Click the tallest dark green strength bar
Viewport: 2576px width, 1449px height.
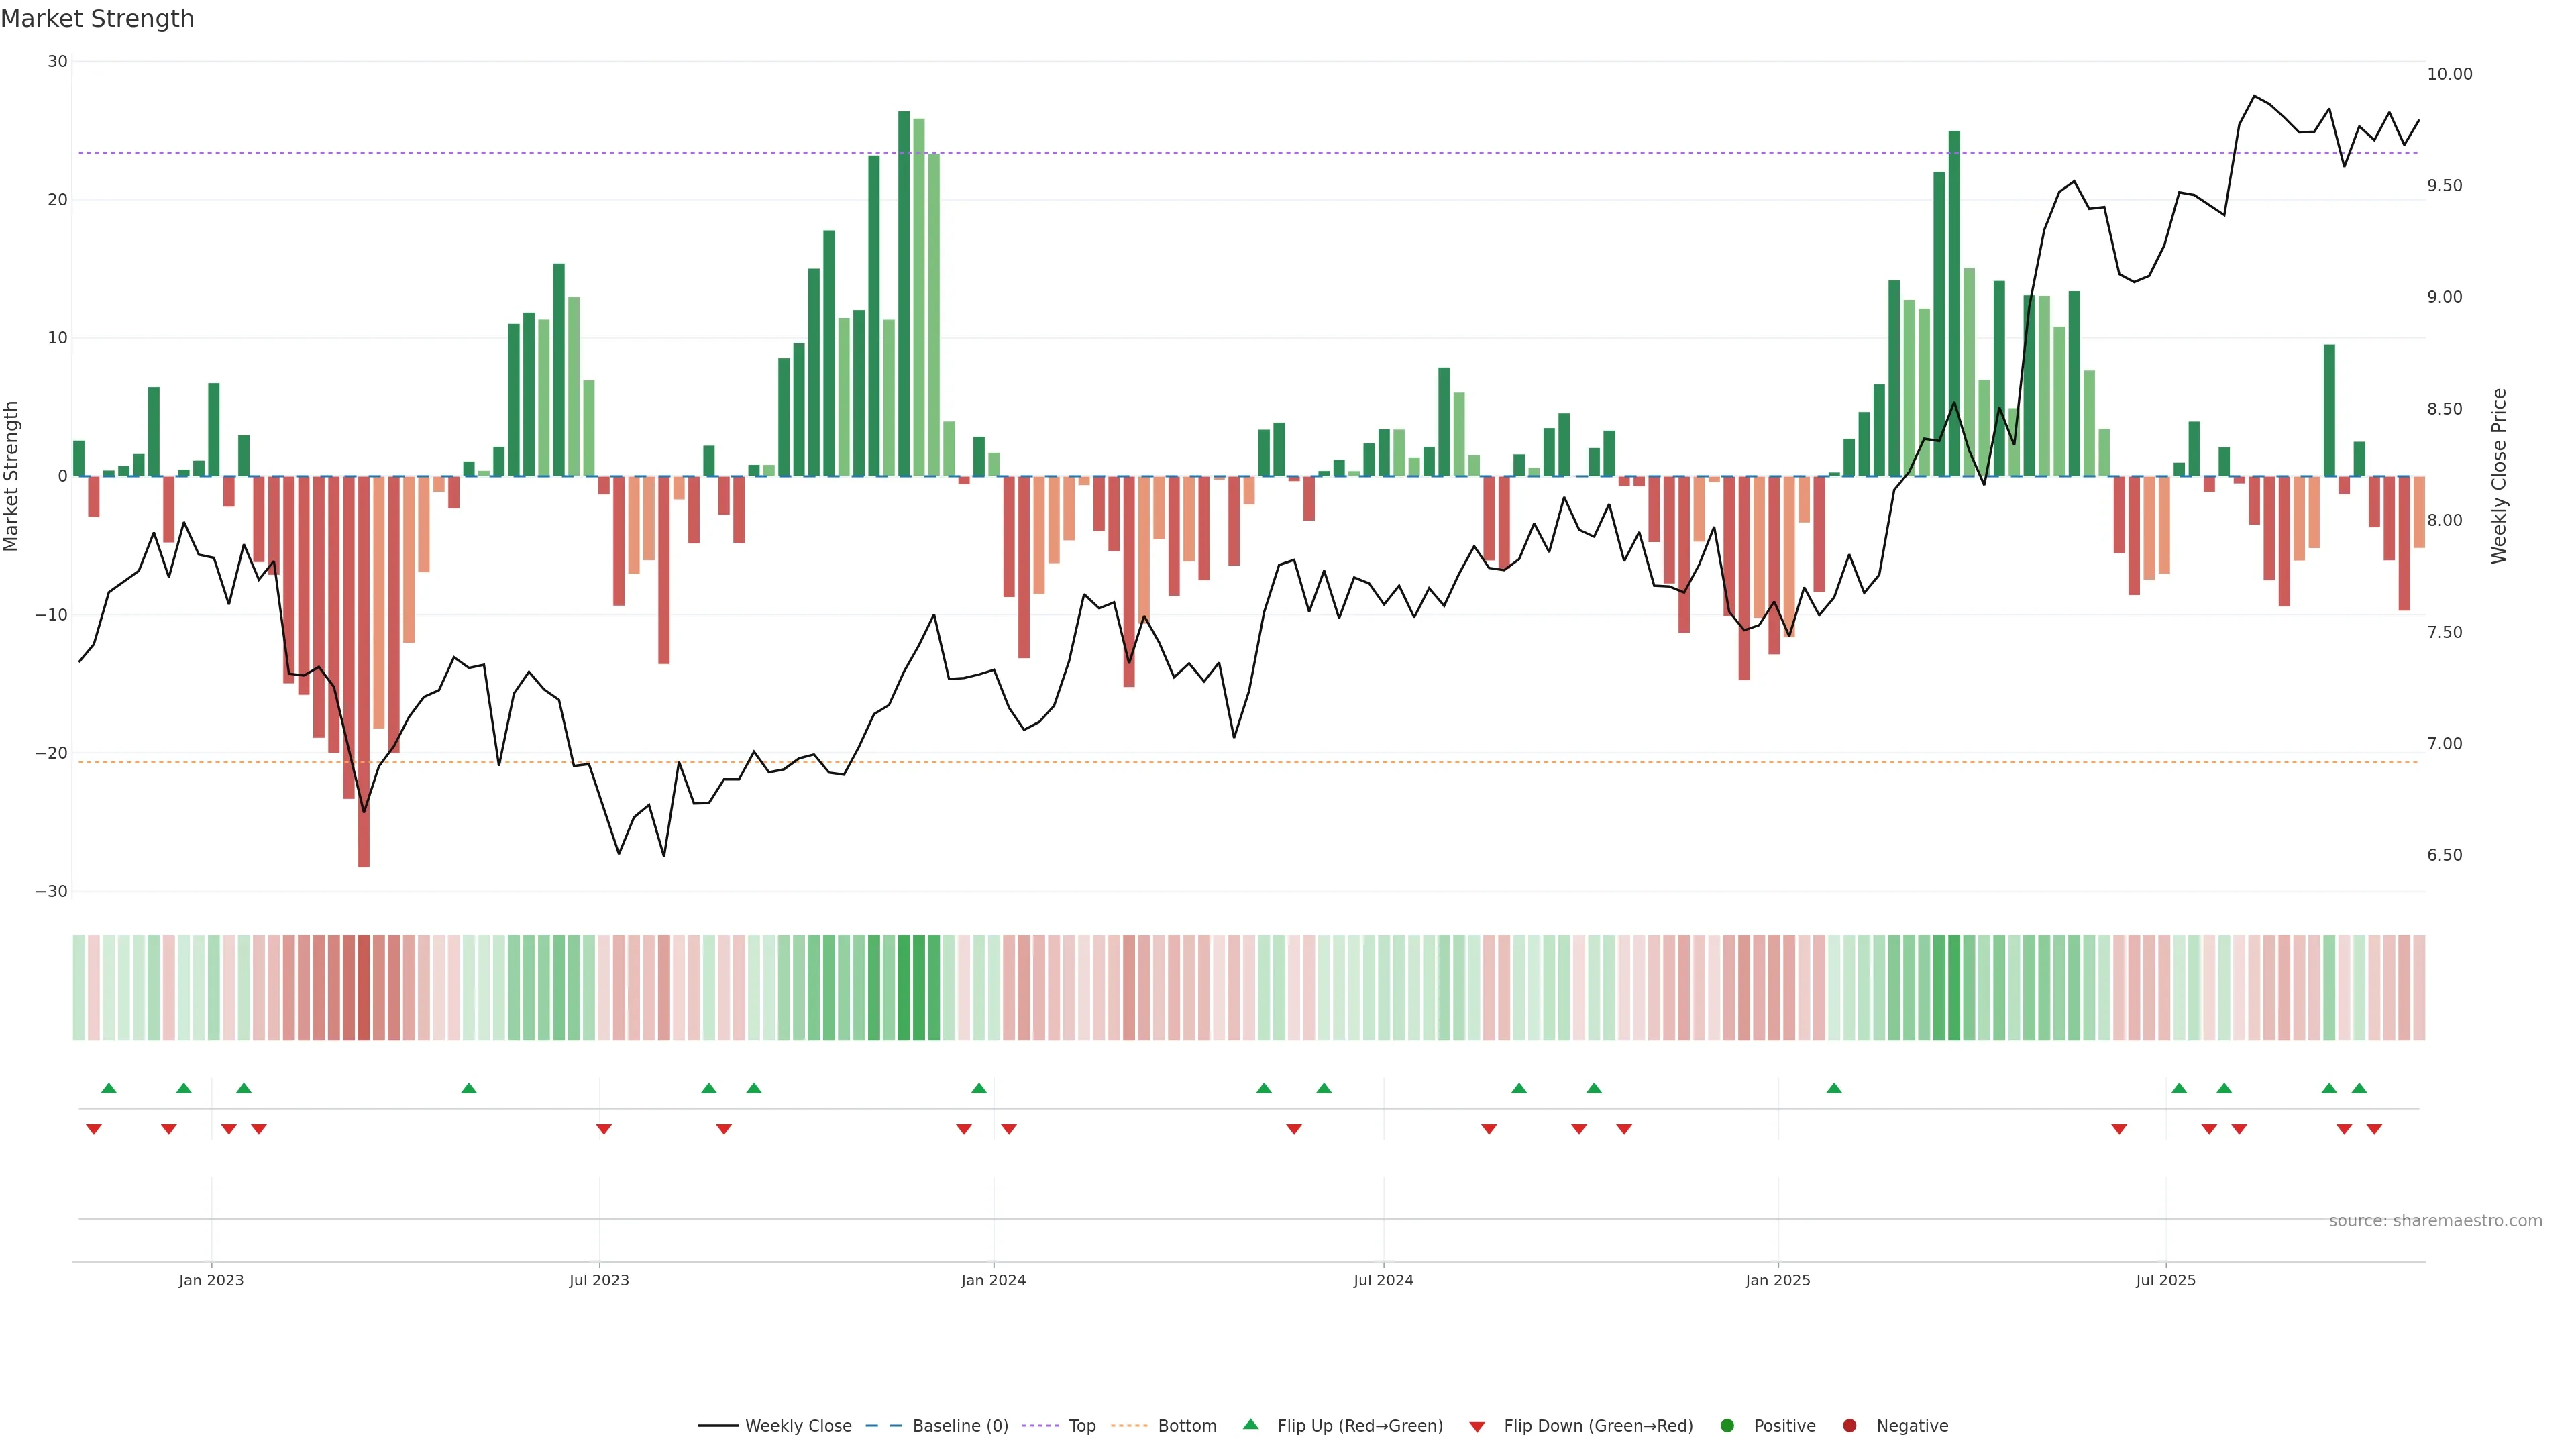[x=904, y=290]
